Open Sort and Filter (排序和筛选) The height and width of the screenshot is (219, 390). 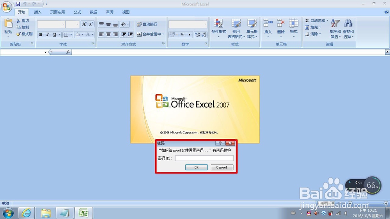coord(335,28)
